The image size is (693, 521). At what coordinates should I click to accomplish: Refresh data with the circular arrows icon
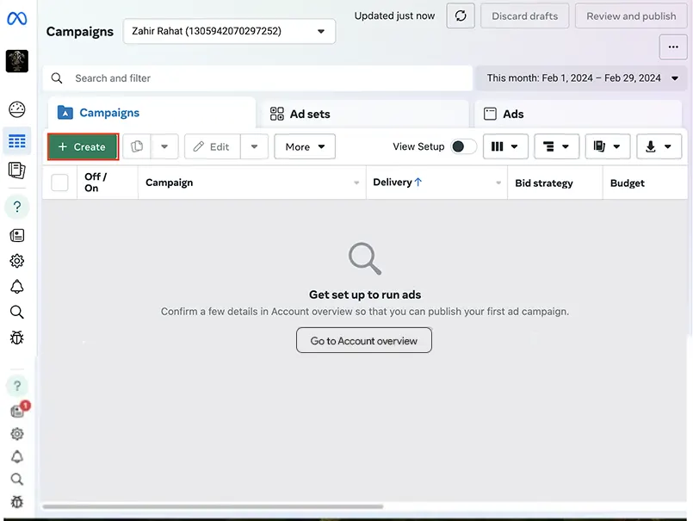(x=460, y=16)
